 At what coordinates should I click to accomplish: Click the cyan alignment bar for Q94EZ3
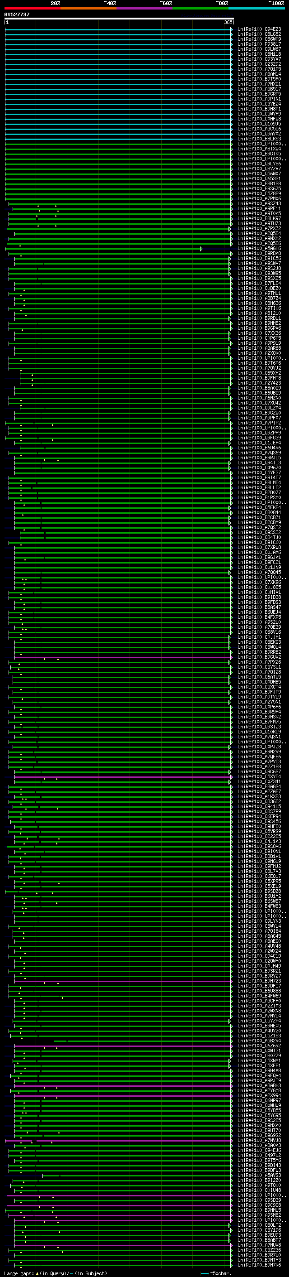pyautogui.click(x=119, y=29)
